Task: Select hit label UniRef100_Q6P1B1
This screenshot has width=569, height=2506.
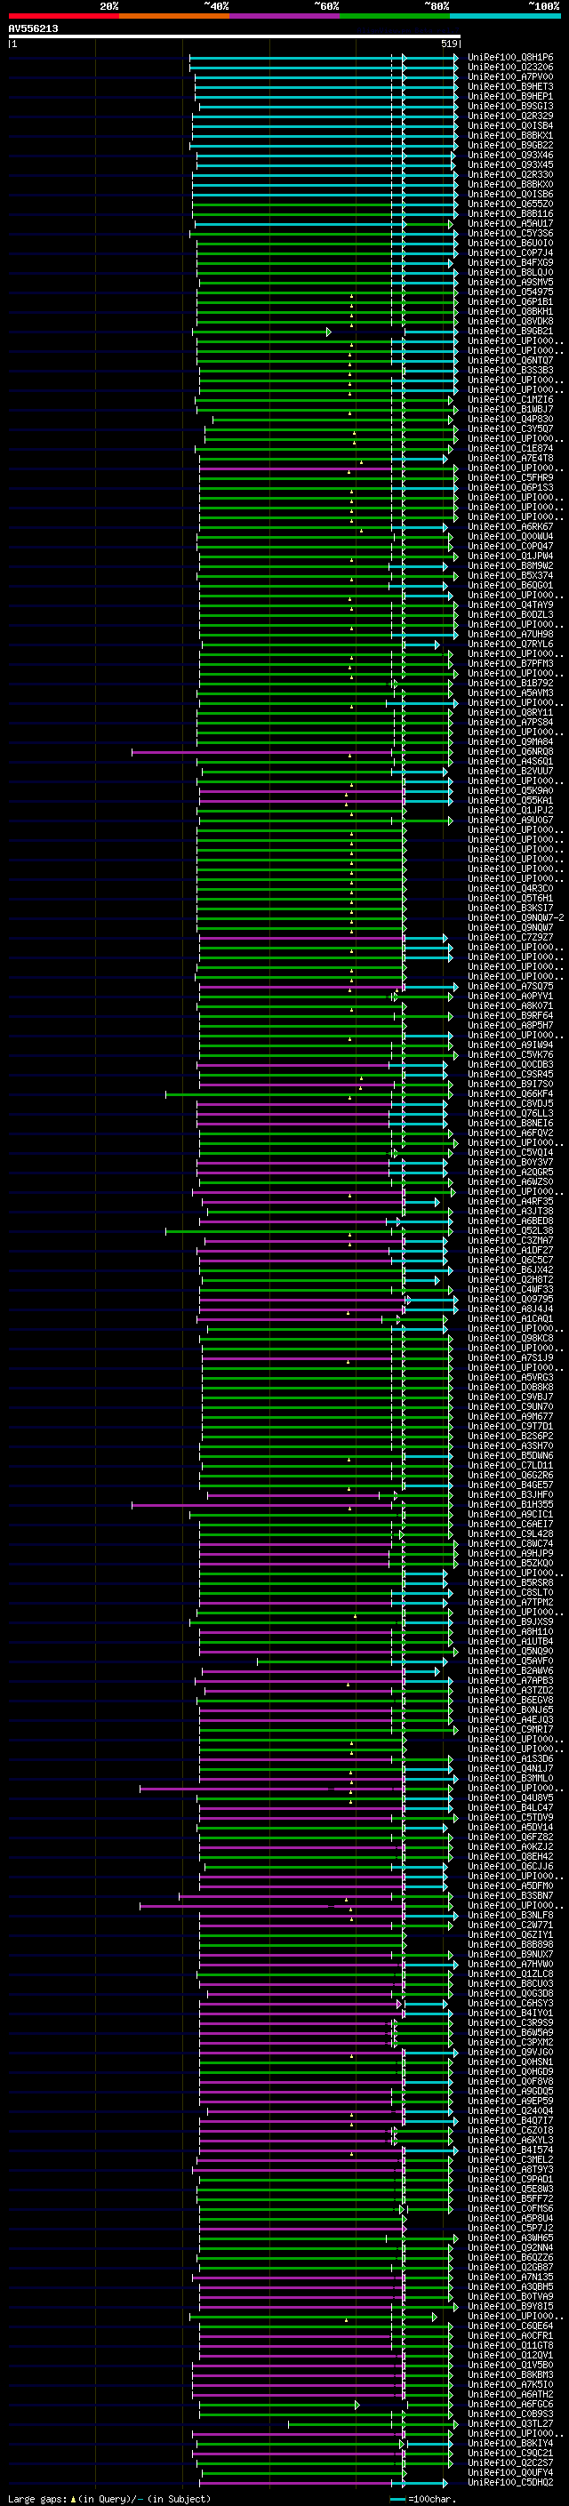Action: tap(510, 301)
